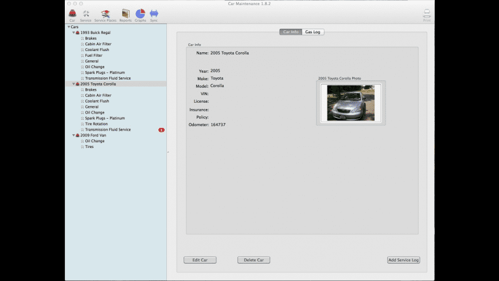Image resolution: width=499 pixels, height=281 pixels.
Task: Click the red badge on Transmission Fluid Service
Action: pyautogui.click(x=161, y=130)
